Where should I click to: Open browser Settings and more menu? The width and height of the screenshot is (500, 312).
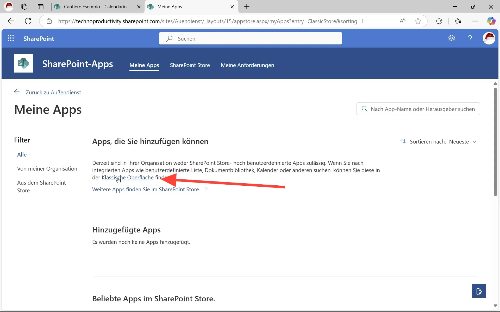click(475, 21)
